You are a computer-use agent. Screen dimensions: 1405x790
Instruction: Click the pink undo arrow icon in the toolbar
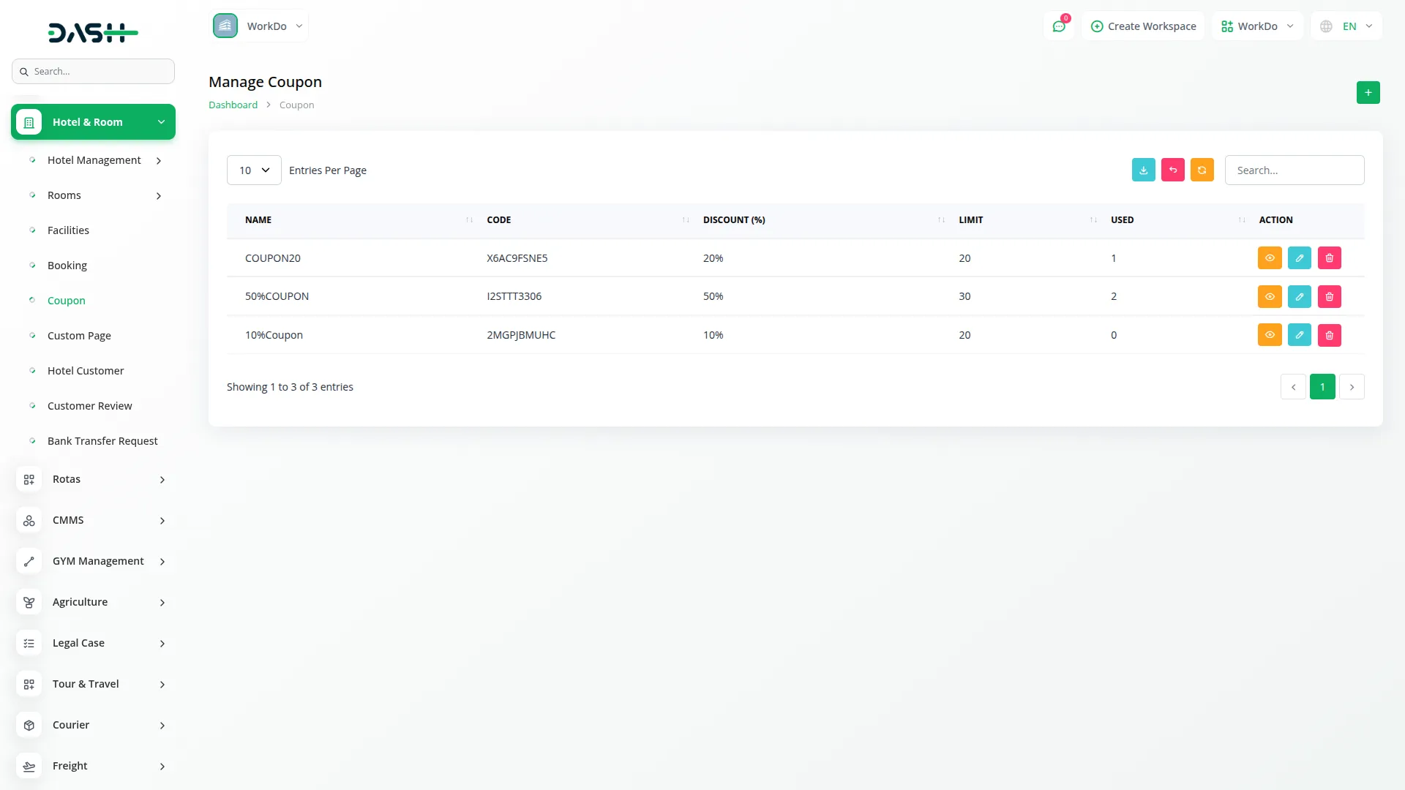click(x=1172, y=170)
